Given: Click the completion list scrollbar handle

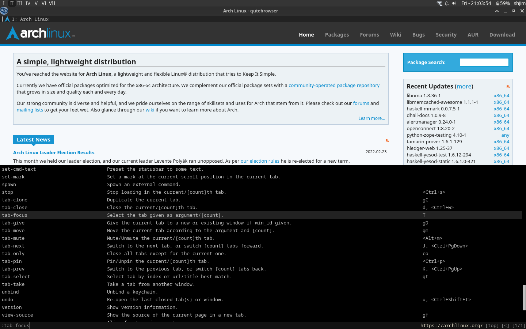Looking at the screenshot, I should 524,298.
